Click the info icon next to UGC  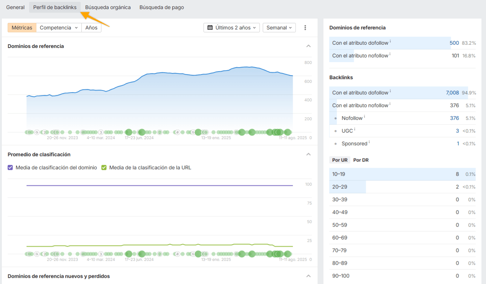(x=354, y=129)
